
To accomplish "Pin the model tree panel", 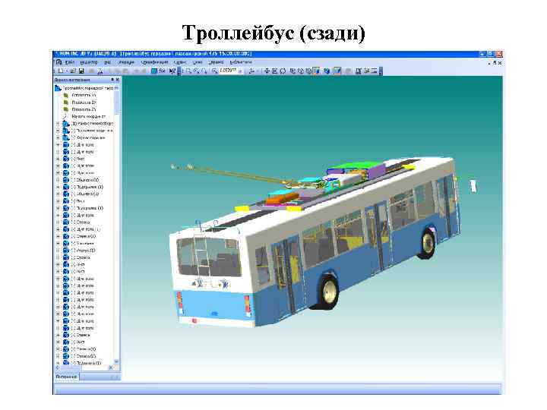I will (x=112, y=80).
